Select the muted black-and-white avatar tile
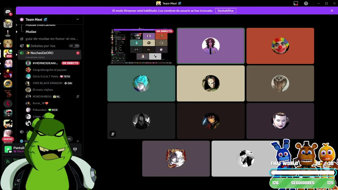The image size is (338, 190). [x=141, y=121]
